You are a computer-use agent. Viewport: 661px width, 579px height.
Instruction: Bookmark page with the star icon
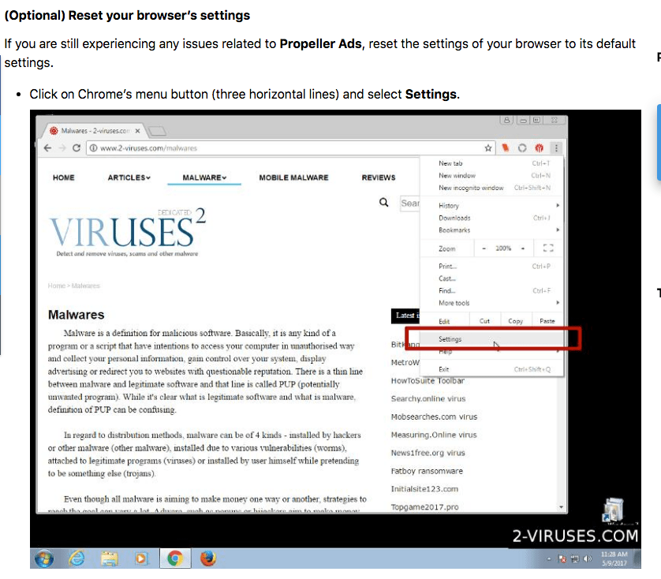pos(488,148)
